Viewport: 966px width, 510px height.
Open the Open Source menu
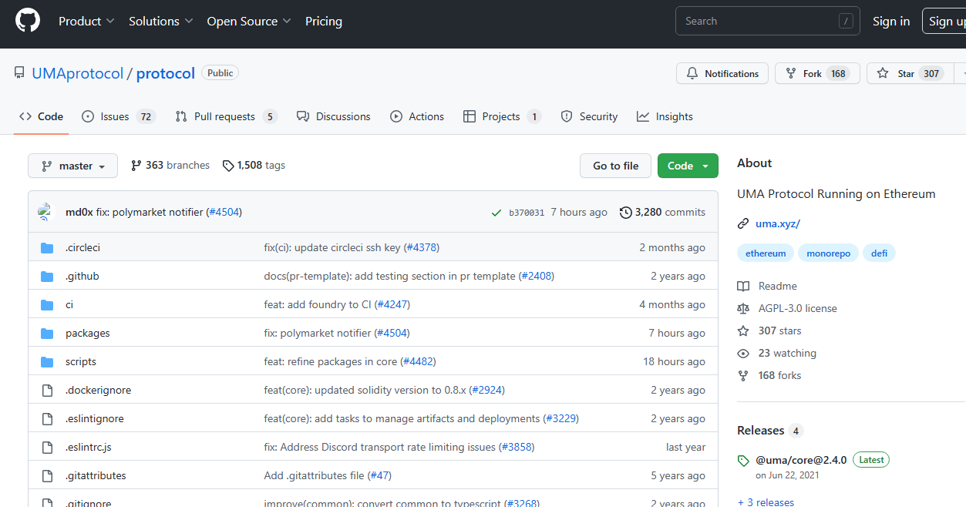coord(249,22)
